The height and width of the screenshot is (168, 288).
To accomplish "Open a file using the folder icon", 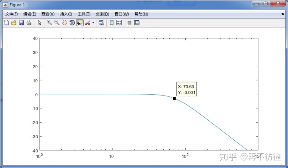I will click(x=14, y=23).
